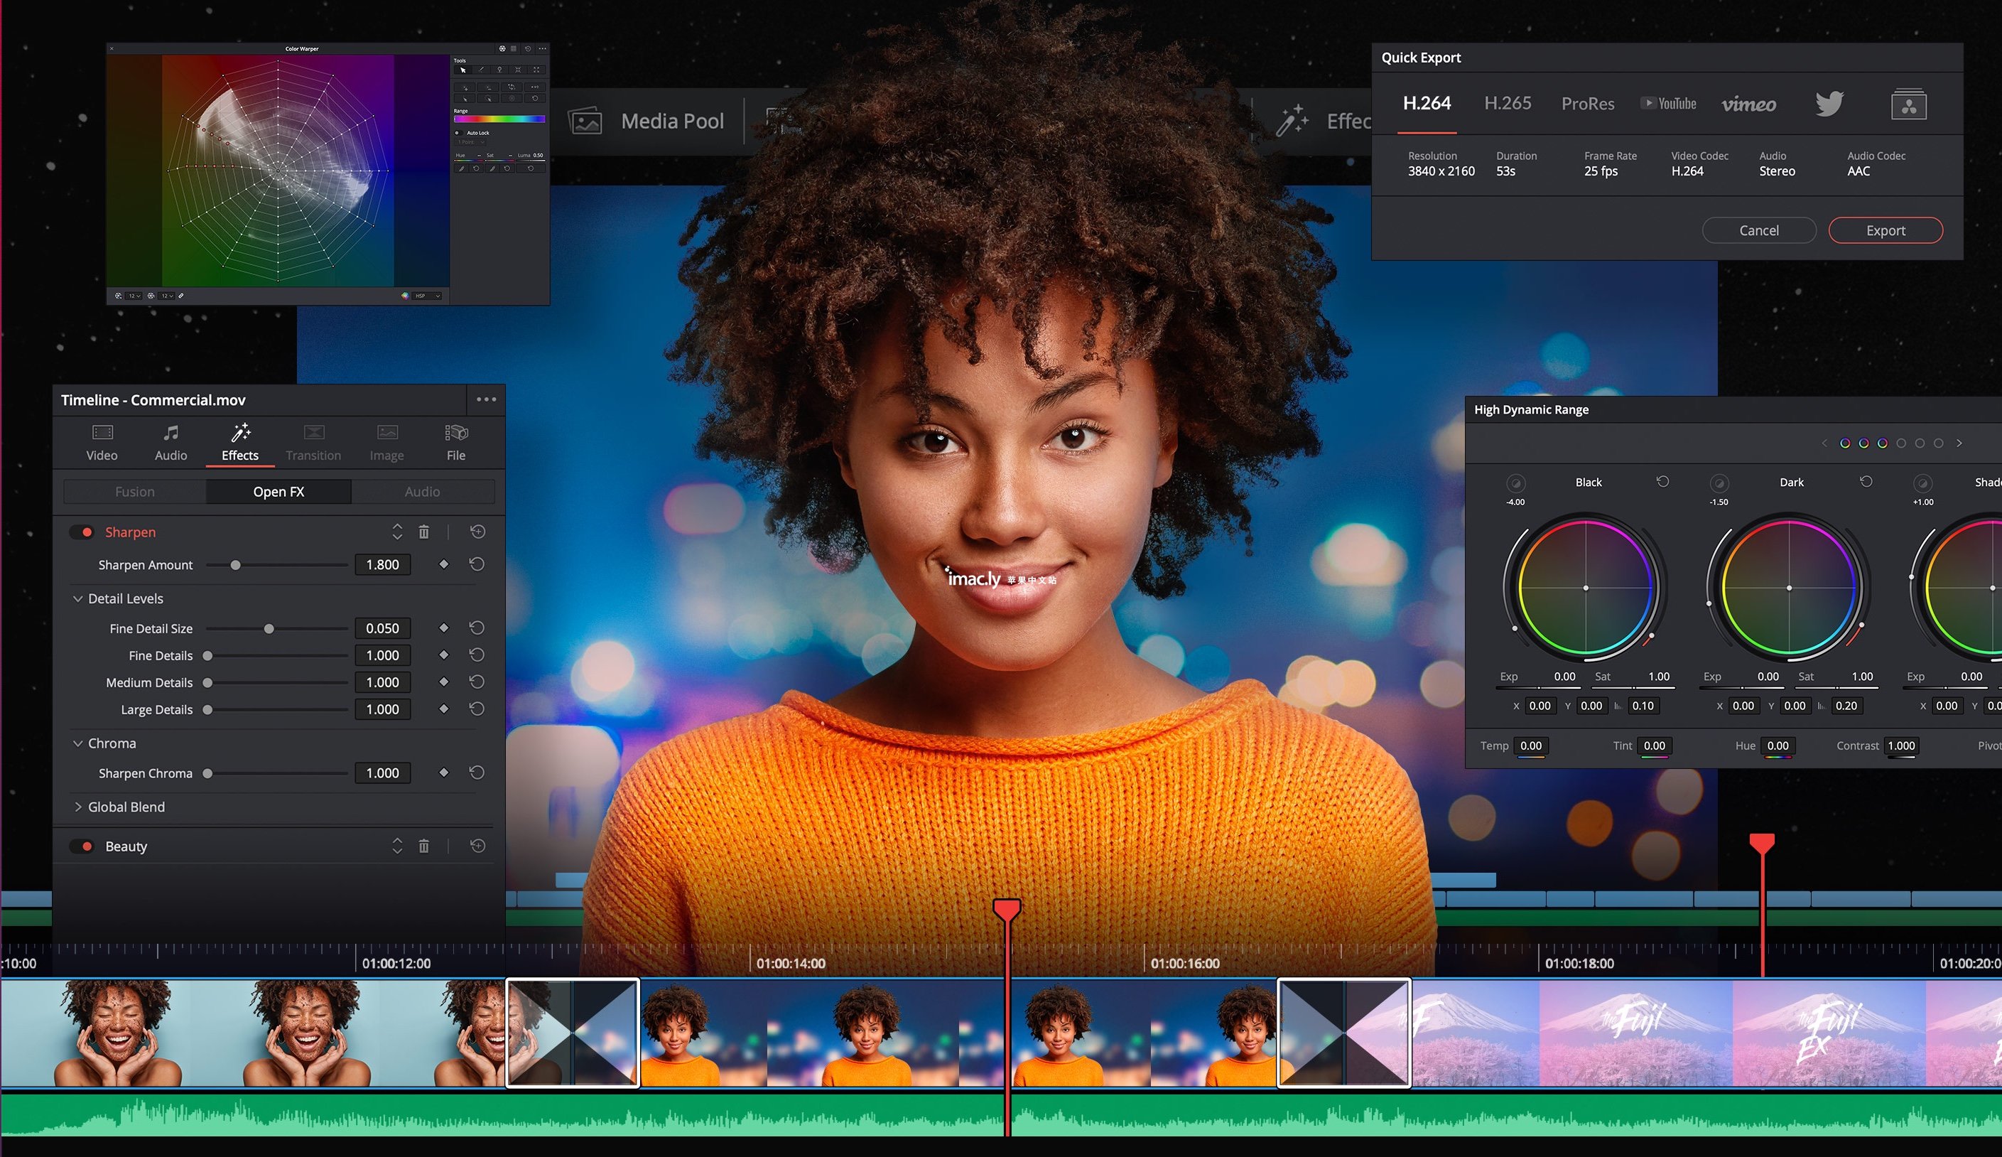Image resolution: width=2002 pixels, height=1157 pixels.
Task: Choose the vimeo preset in Quick Export
Action: coord(1748,104)
